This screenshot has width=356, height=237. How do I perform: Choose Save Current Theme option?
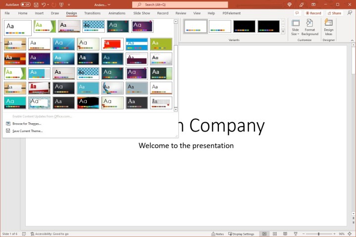27,131
